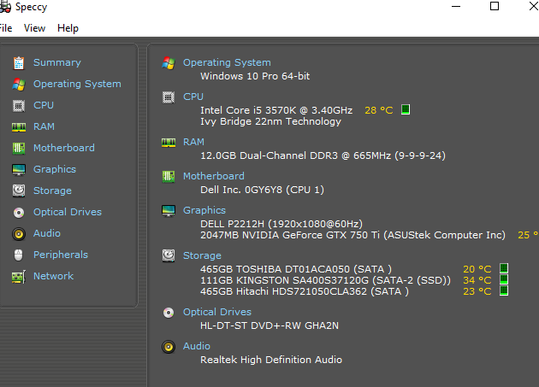539x387 pixels.
Task: Click the temperature indicator beside Hitachi 23 °C
Action: (504, 290)
